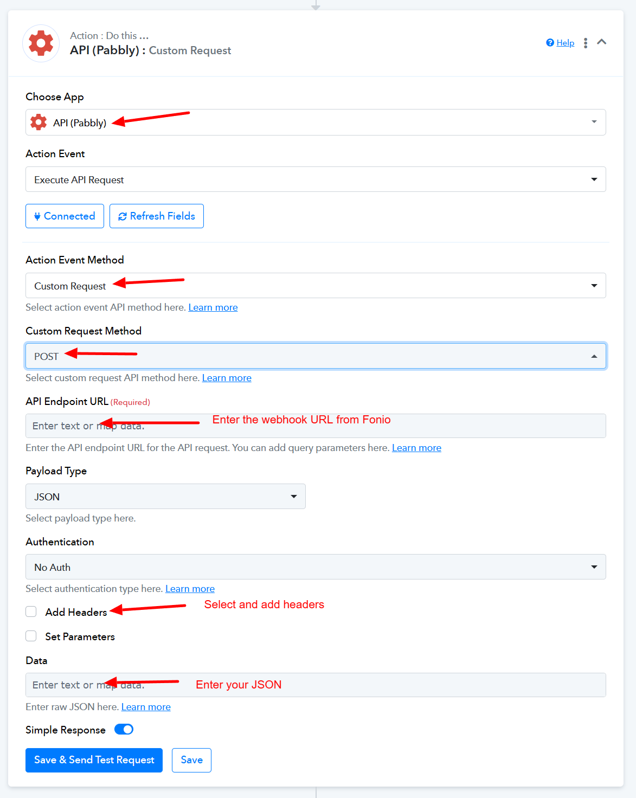
Task: Click the API (Pabbly) gear icon in header
Action: tap(41, 43)
